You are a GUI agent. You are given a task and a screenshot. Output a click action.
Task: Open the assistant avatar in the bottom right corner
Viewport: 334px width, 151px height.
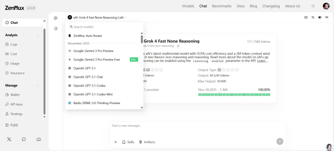pos(329,147)
